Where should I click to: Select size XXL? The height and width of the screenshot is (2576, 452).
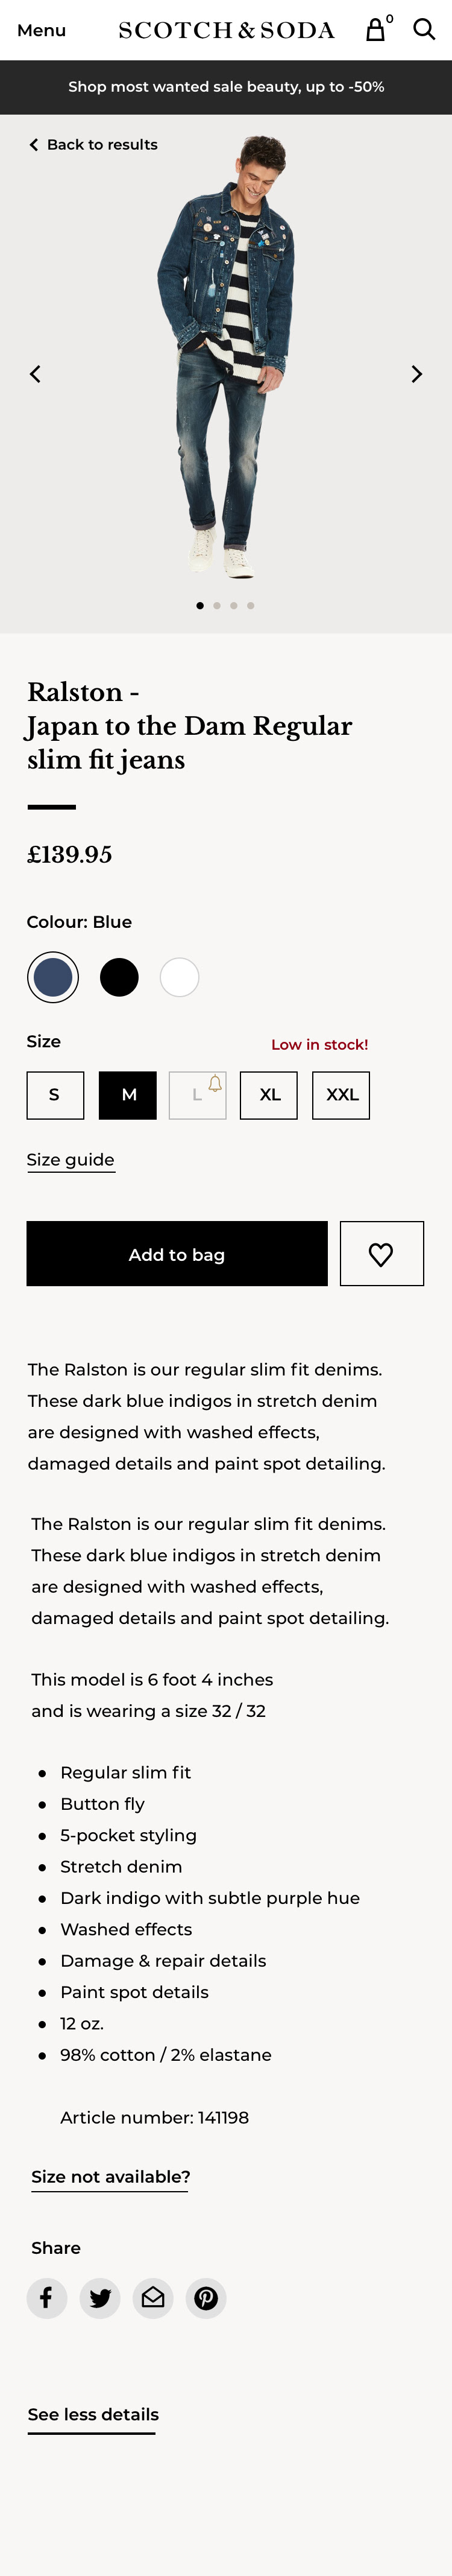click(341, 1095)
